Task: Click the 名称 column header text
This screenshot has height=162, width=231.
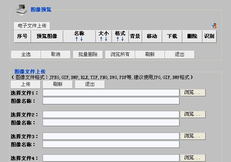Action: 79,33
